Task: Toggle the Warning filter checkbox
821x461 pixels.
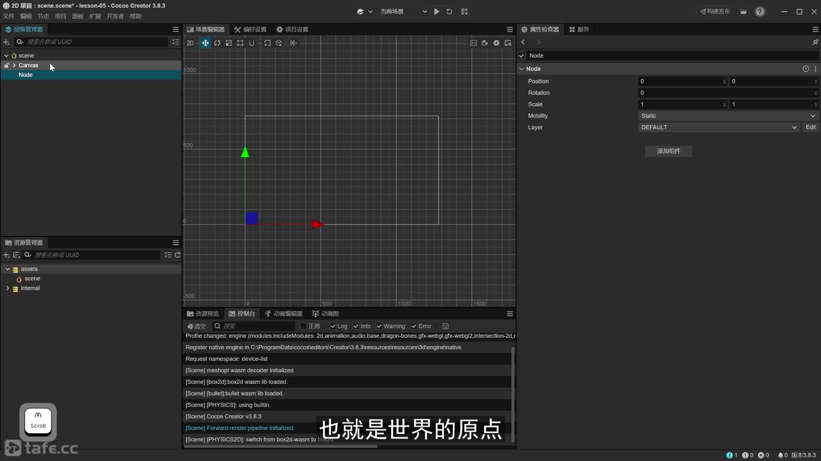Action: pyautogui.click(x=379, y=326)
